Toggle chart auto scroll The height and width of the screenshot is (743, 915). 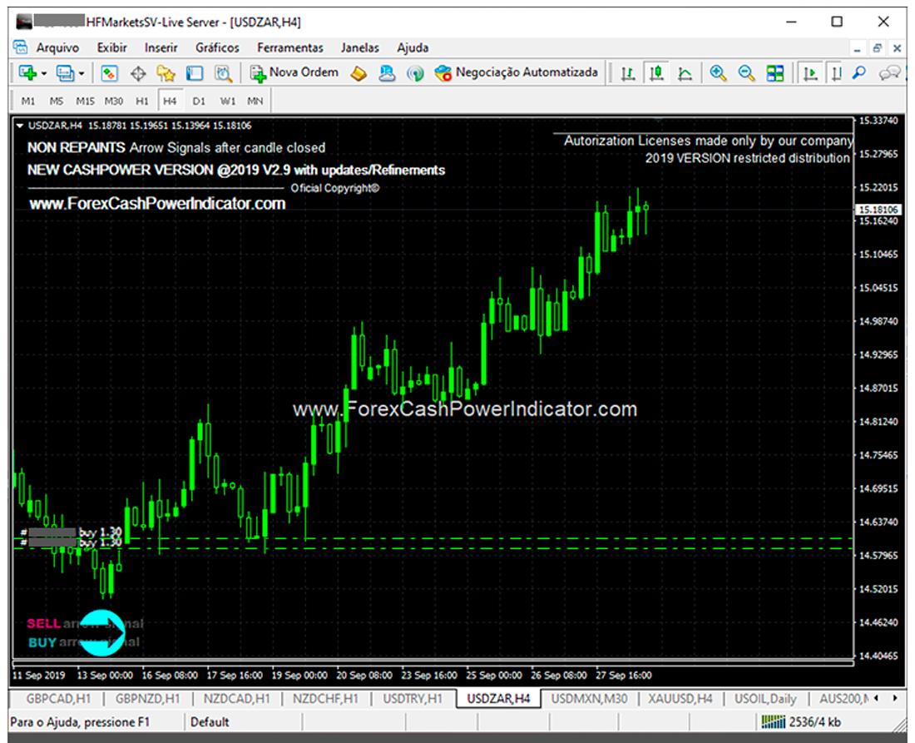(810, 73)
